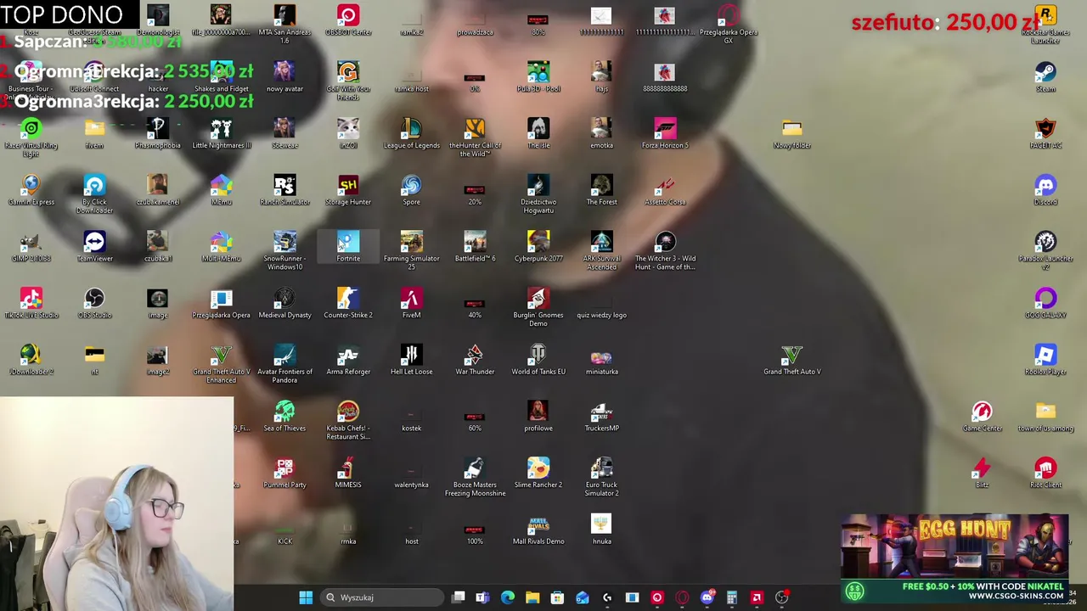Screen dimensions: 1087x611
Task: Open ARK Survival Ascended shortcut
Action: 601,249
